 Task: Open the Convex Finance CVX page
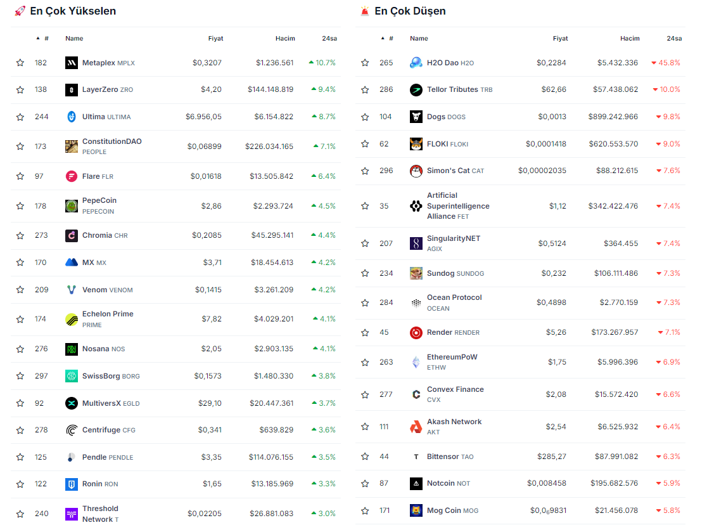tap(455, 394)
